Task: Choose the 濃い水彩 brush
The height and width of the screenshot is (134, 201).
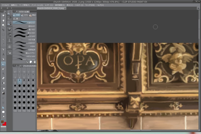Action: tap(24, 29)
